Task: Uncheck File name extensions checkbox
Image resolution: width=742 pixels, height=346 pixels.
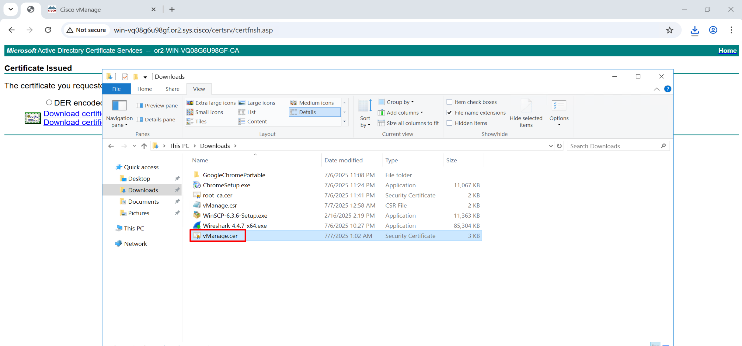Action: 449,112
